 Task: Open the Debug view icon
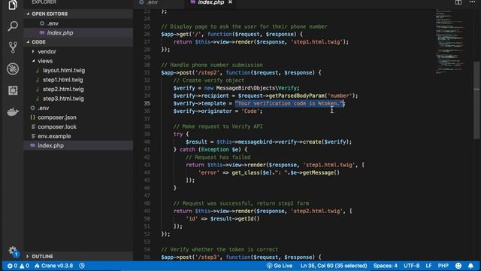point(13,69)
